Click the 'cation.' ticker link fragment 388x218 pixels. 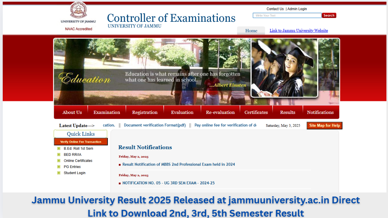(x=109, y=125)
